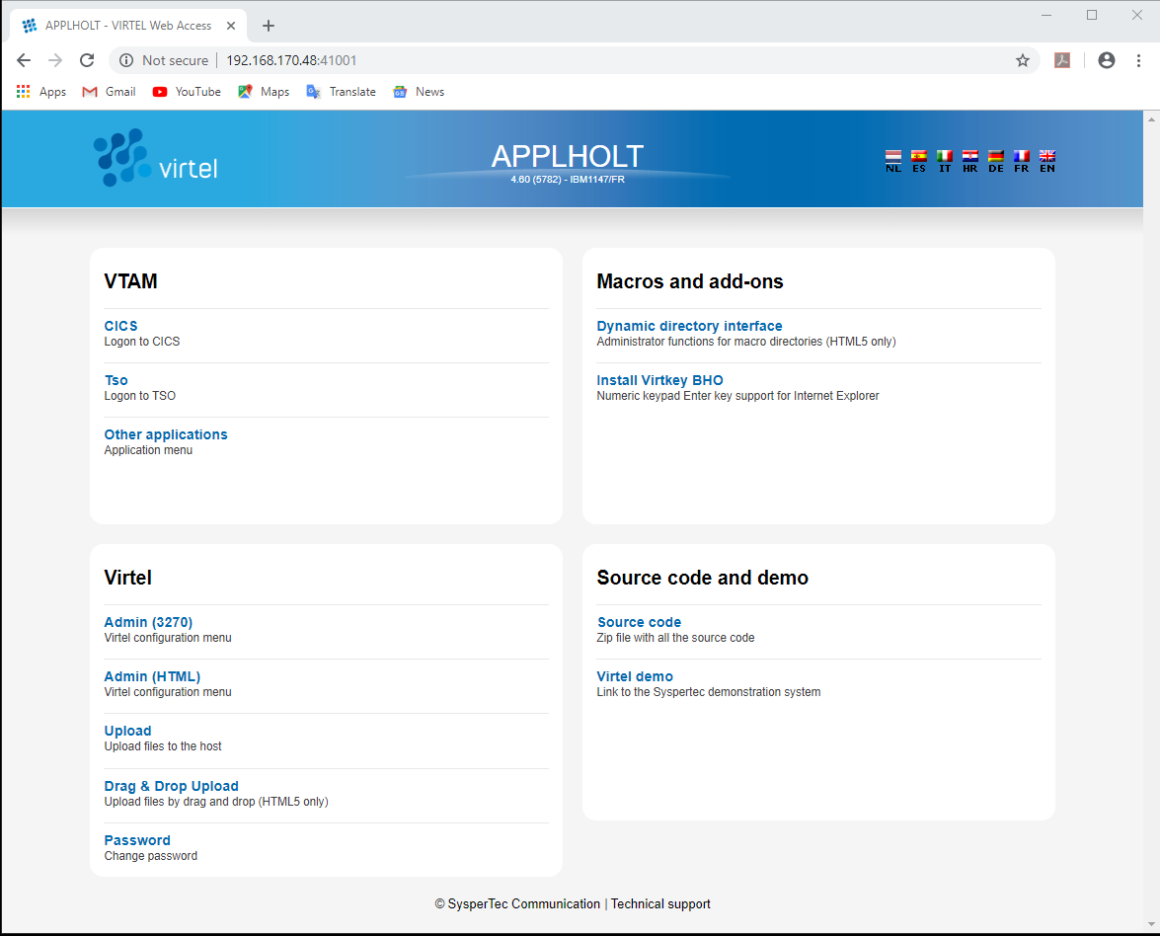Image resolution: width=1160 pixels, height=936 pixels.
Task: Click the VTAM section heading
Action: click(x=131, y=281)
